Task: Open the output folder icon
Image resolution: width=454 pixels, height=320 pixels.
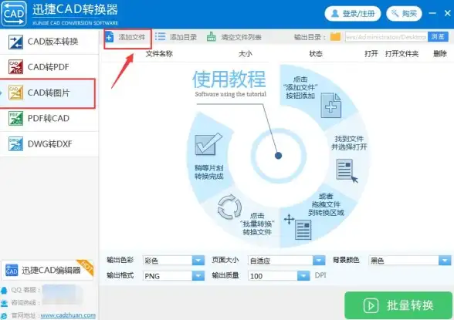Action: [x=335, y=37]
